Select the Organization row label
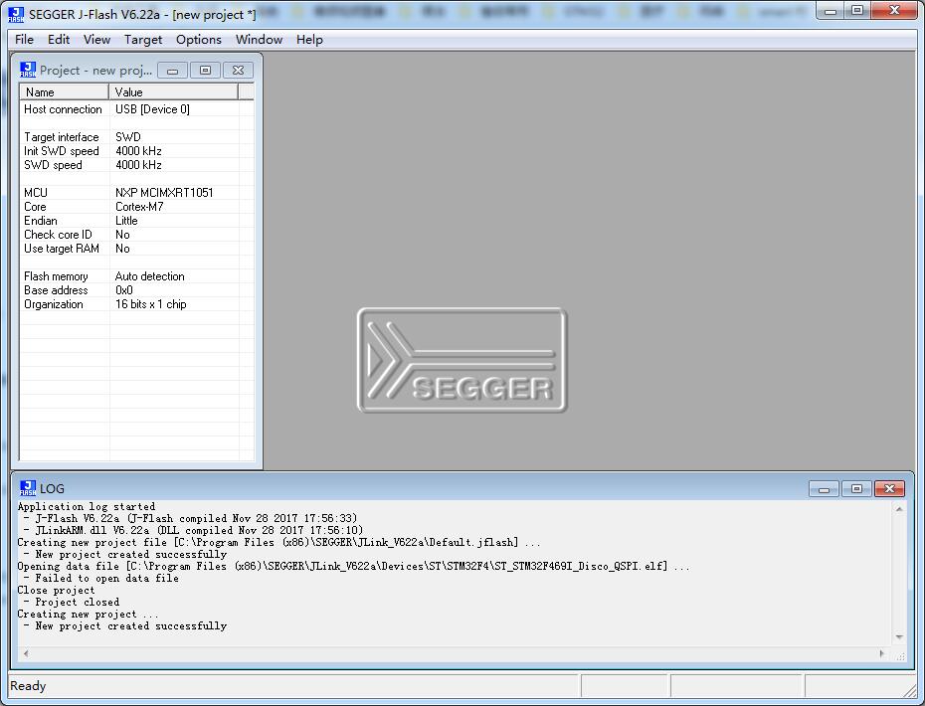This screenshot has height=706, width=925. [53, 304]
